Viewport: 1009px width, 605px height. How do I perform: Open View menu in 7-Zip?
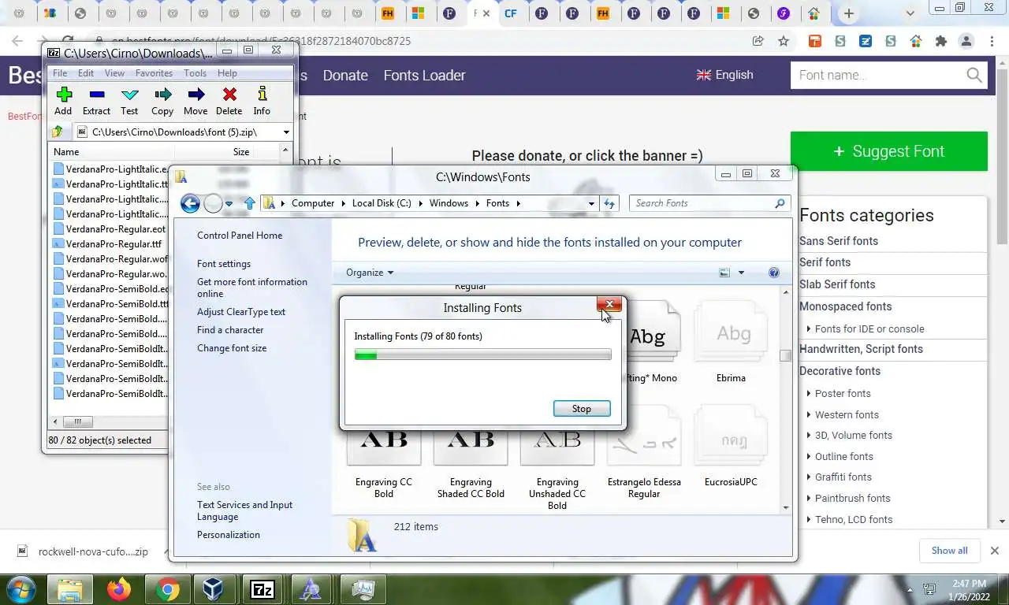coord(114,73)
